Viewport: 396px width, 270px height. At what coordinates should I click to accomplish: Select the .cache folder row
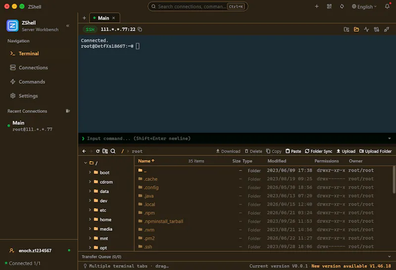click(x=264, y=179)
